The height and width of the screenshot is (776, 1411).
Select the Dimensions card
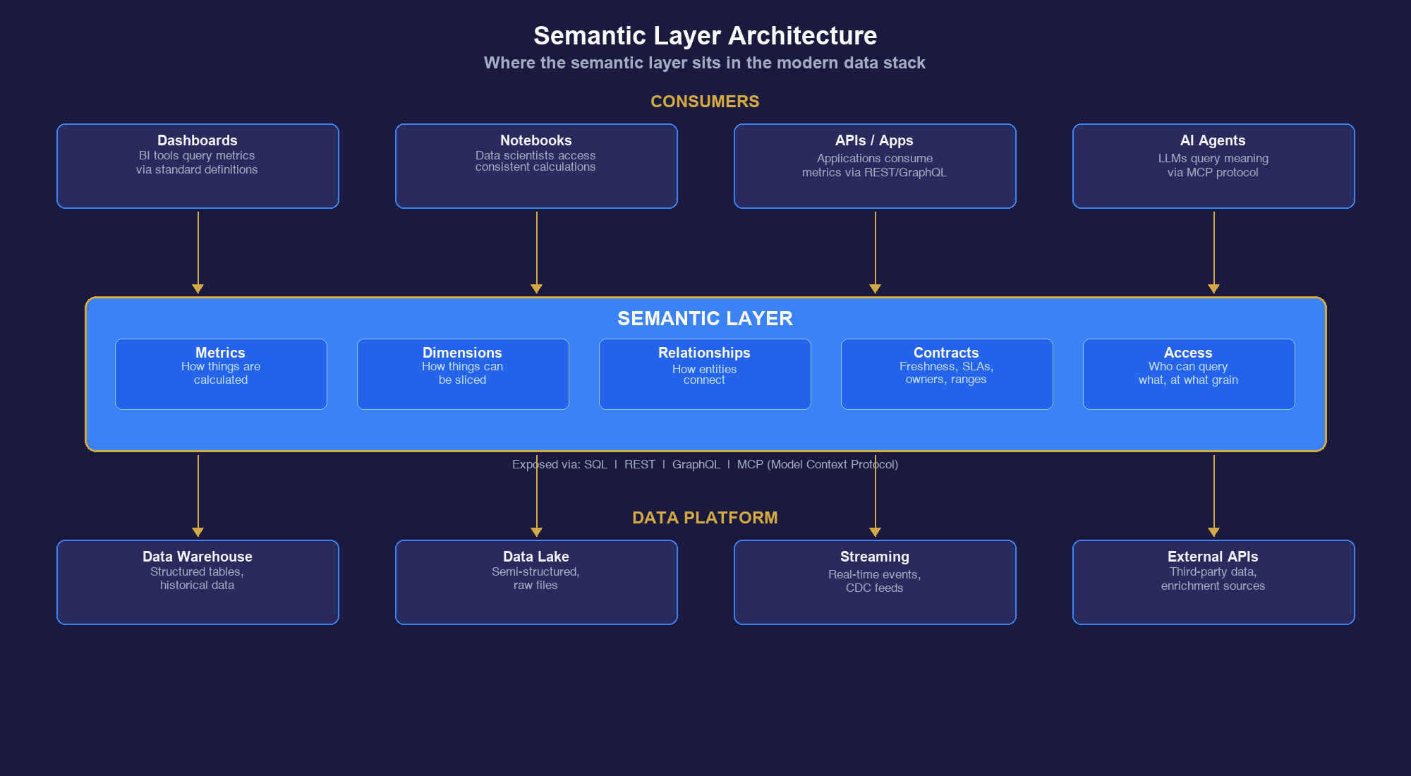[x=463, y=374]
